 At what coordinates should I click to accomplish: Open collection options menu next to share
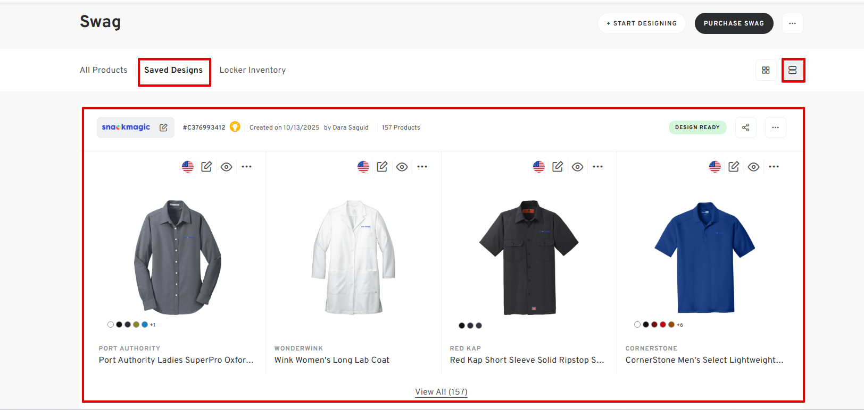[775, 127]
